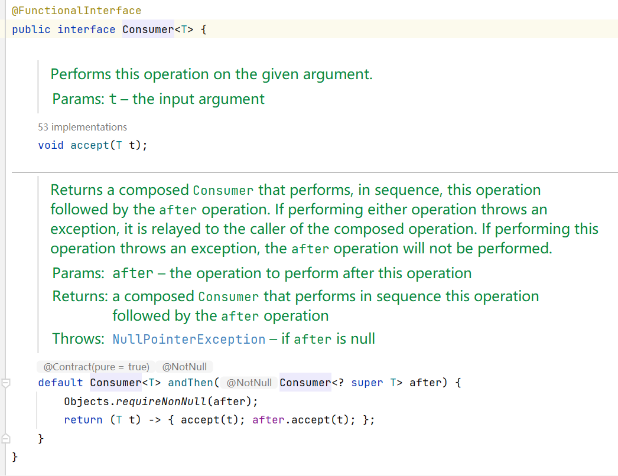The image size is (618, 476).
Task: Click the @NotNull hint above andThen
Action: 184,367
